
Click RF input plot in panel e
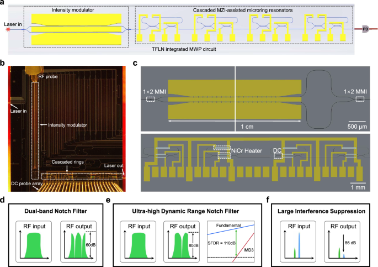(x=138, y=242)
